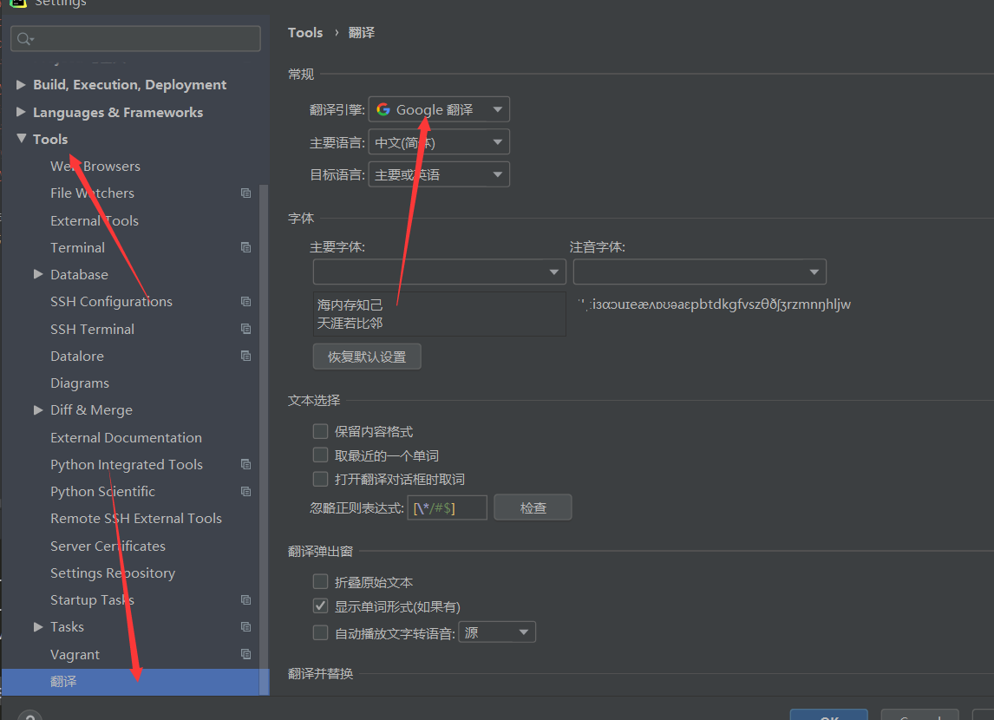This screenshot has height=720, width=994.
Task: Click the project-level icon beside Python Scientific
Action: pos(246,492)
